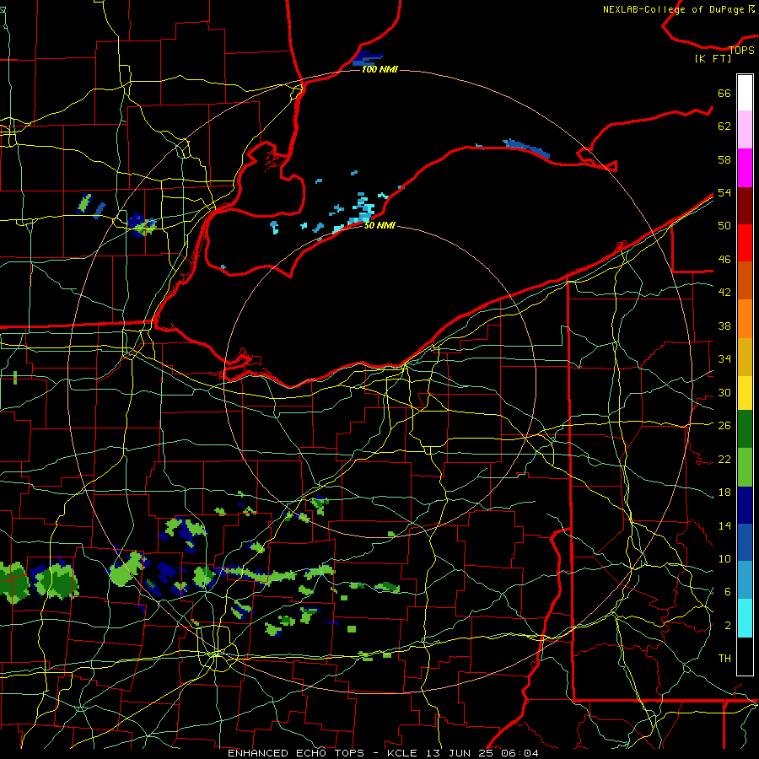Click the '100 NMI' range ring label
Screen dimensions: 759x759
(x=379, y=69)
